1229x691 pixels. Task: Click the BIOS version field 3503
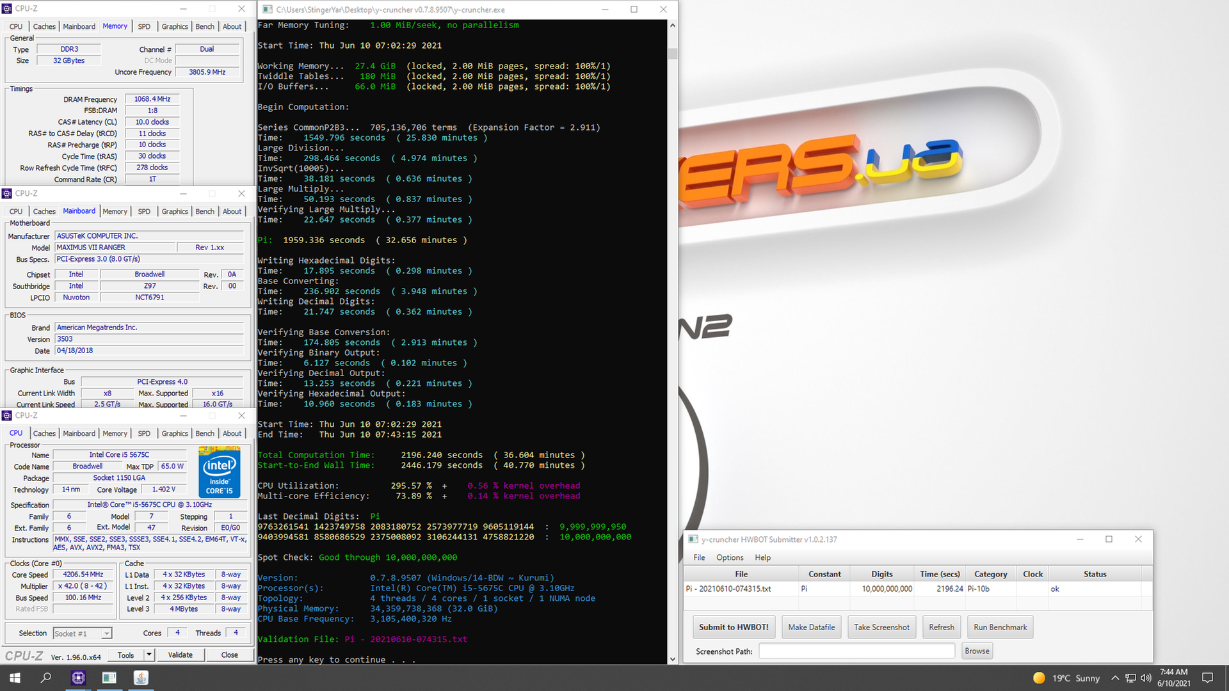(x=149, y=339)
